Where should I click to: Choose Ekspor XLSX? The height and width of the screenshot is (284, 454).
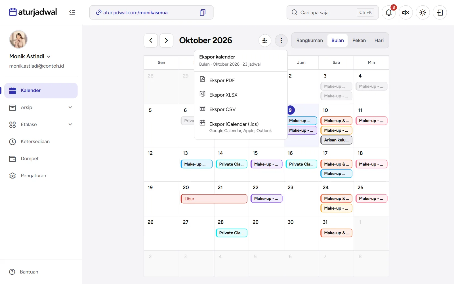point(241,95)
